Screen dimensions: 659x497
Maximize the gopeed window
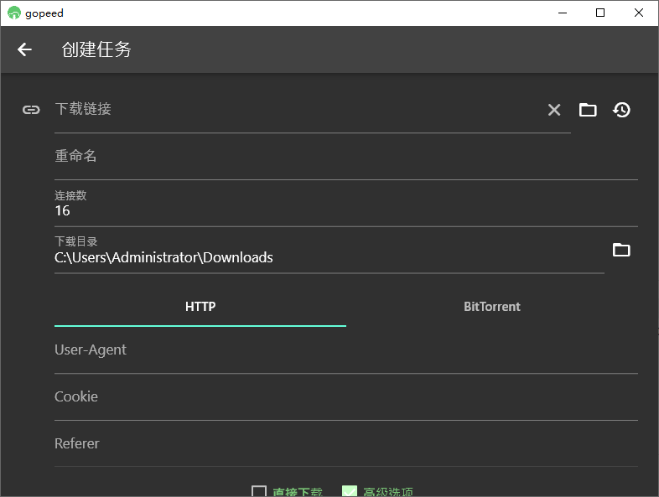[x=600, y=13]
